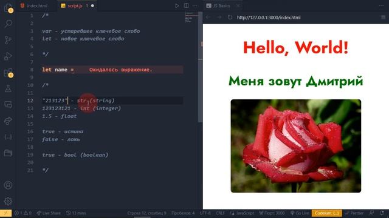This screenshot has width=389, height=218.
Task: Open editor more actions ellipsis
Action: tap(195, 5)
